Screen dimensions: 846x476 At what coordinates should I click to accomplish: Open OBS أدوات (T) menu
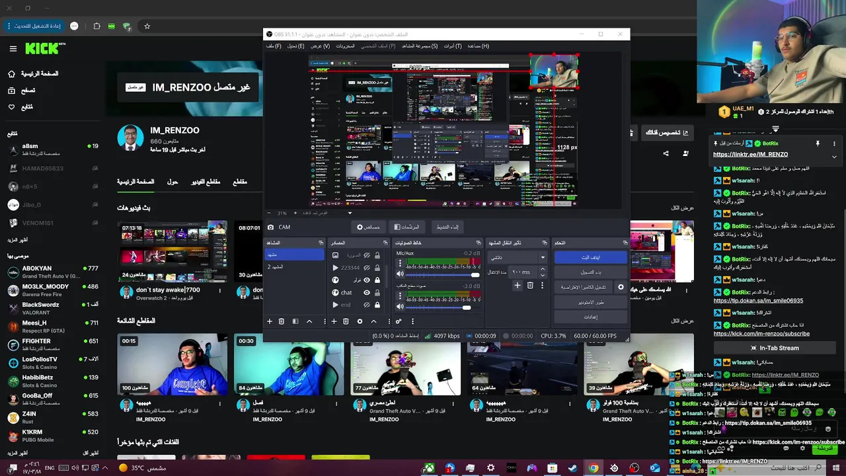coord(452,46)
